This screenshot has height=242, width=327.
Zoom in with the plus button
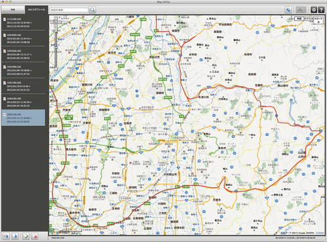tap(56, 30)
